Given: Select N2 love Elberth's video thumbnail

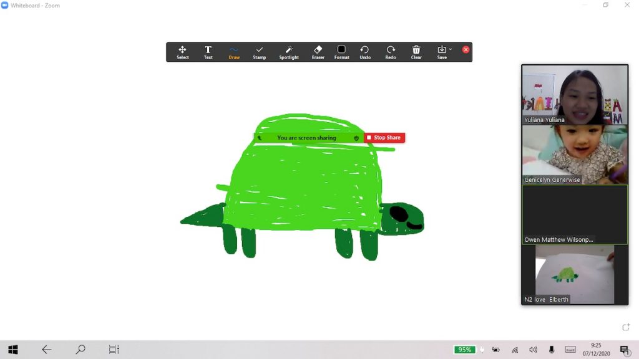Looking at the screenshot, I should tap(575, 274).
